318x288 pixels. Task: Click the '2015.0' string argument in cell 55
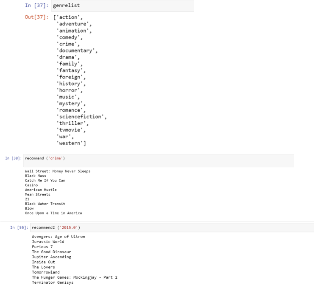(69, 228)
